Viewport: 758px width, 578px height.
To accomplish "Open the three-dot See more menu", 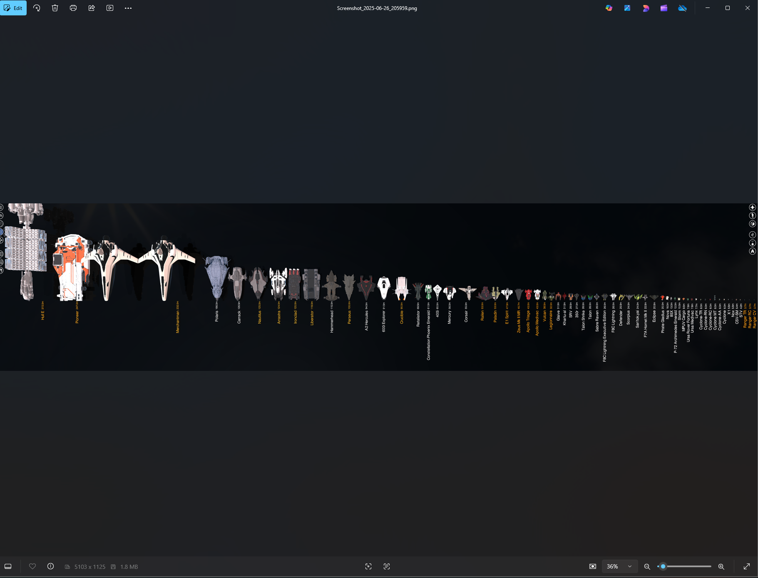I will (128, 8).
